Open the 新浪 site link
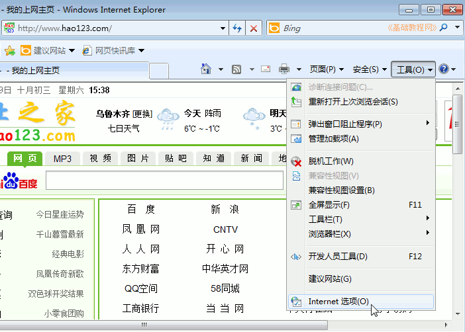Image resolution: width=465 pixels, height=332 pixels. 225,210
